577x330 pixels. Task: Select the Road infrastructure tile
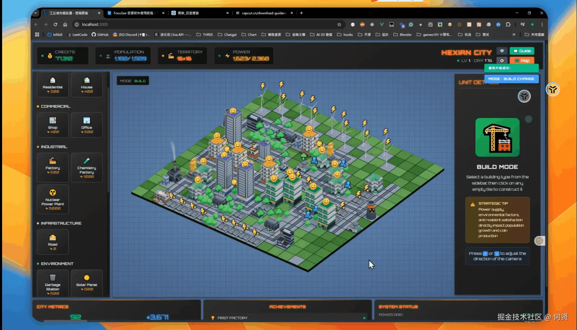(53, 242)
